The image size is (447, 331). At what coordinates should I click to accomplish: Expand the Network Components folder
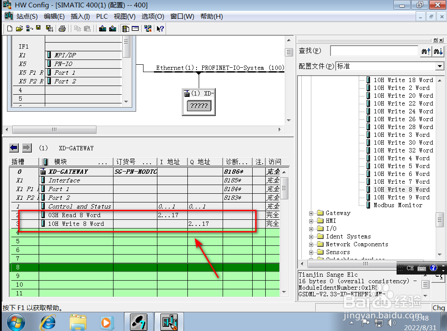tap(311, 245)
